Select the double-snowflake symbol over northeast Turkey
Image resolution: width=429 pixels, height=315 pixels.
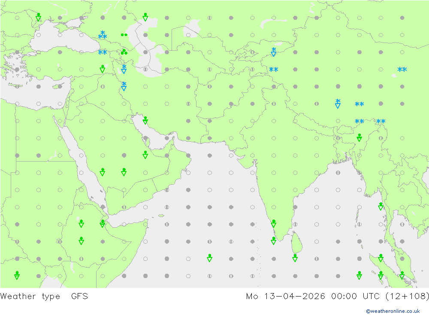click(x=103, y=52)
